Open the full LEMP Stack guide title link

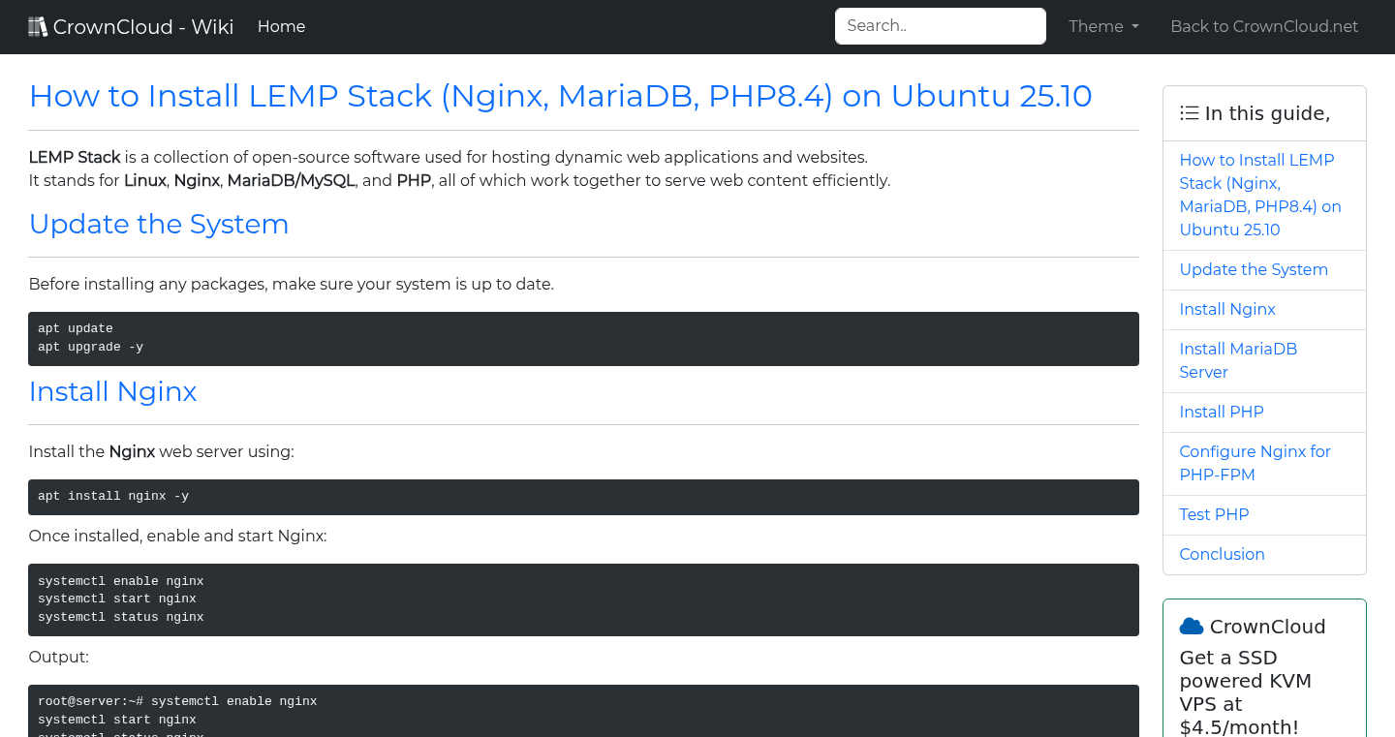coord(1260,194)
